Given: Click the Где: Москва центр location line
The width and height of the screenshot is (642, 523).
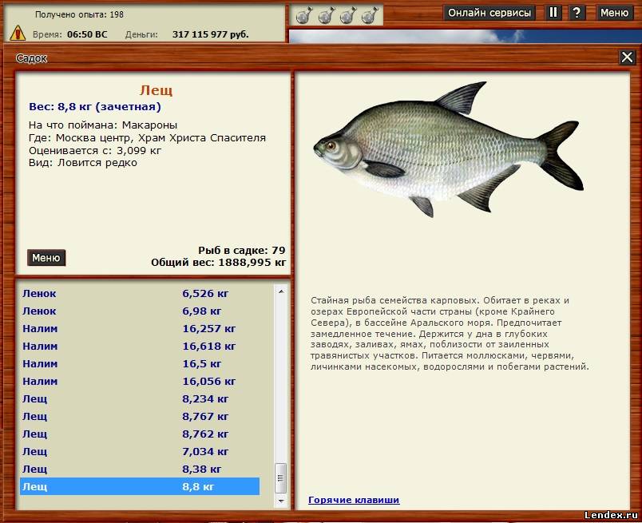Looking at the screenshot, I should pos(147,138).
